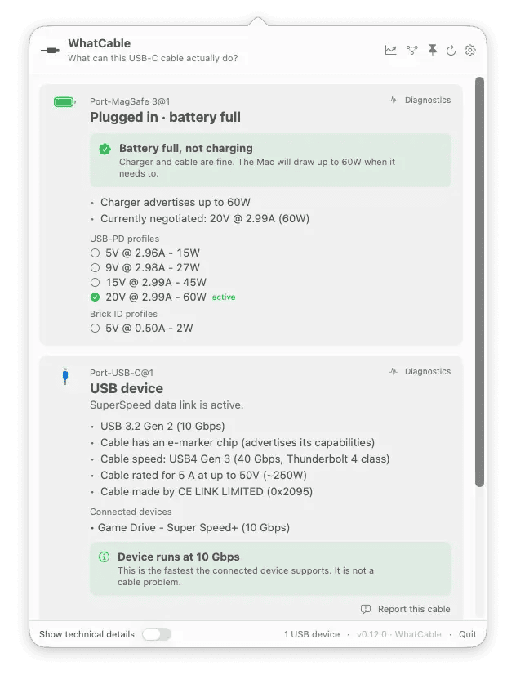
Task: Click the green 'active' tag
Action: (x=224, y=297)
